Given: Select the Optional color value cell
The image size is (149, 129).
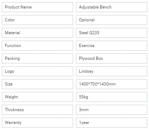Looking at the screenshot, I should [x=112, y=20].
